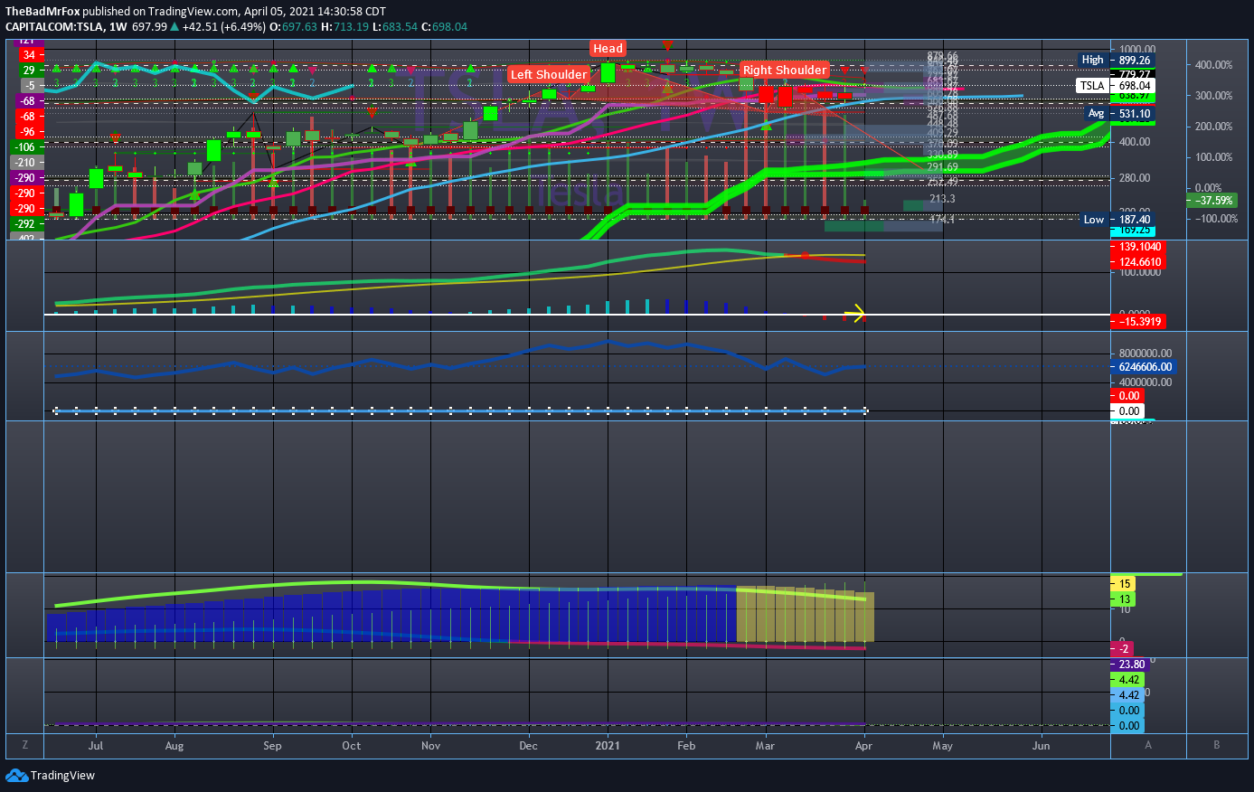Click the yellow 15 indicator label
Viewport: 1254px width, 792px height.
pos(1125,584)
